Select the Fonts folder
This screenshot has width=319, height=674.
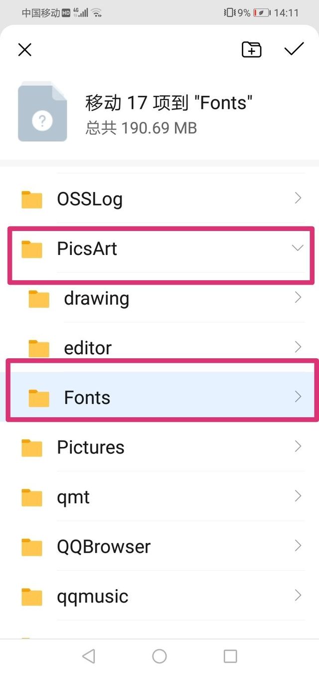pyautogui.click(x=87, y=398)
